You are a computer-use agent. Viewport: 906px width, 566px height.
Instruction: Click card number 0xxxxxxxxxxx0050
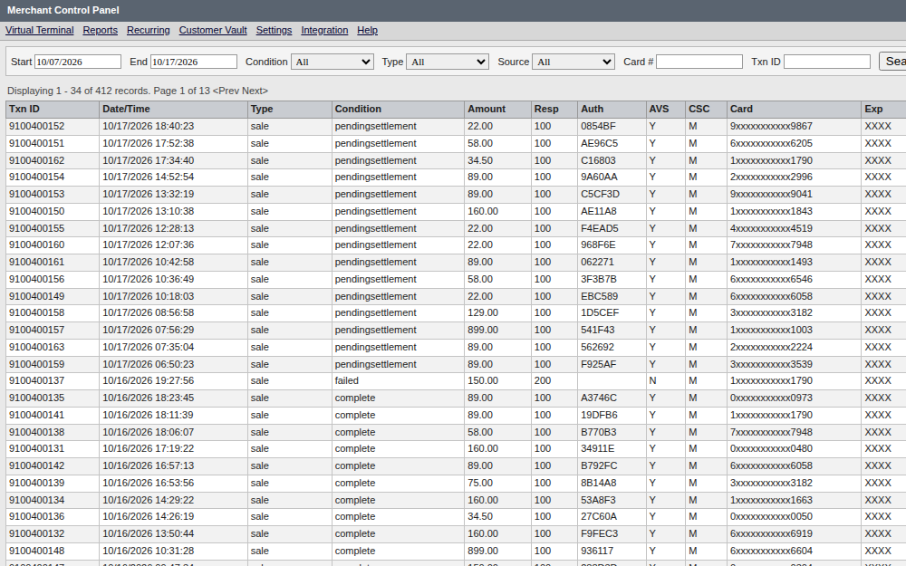click(x=771, y=516)
